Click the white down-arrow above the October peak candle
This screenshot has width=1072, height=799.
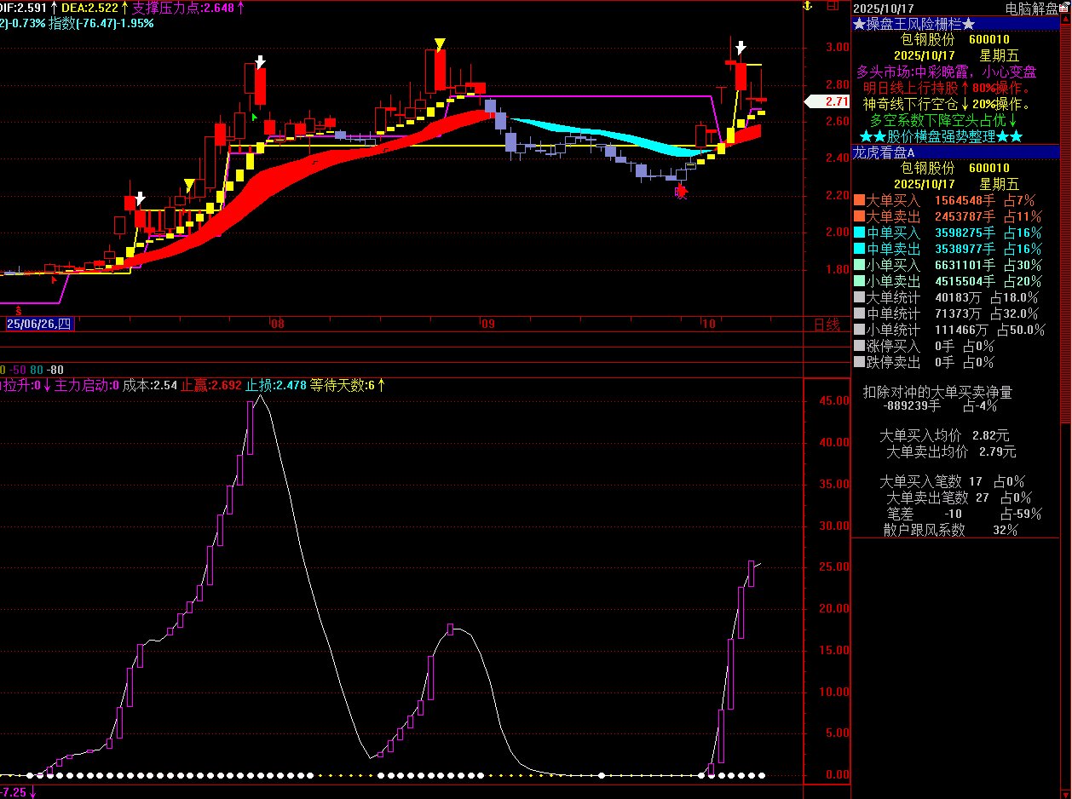[x=741, y=48]
